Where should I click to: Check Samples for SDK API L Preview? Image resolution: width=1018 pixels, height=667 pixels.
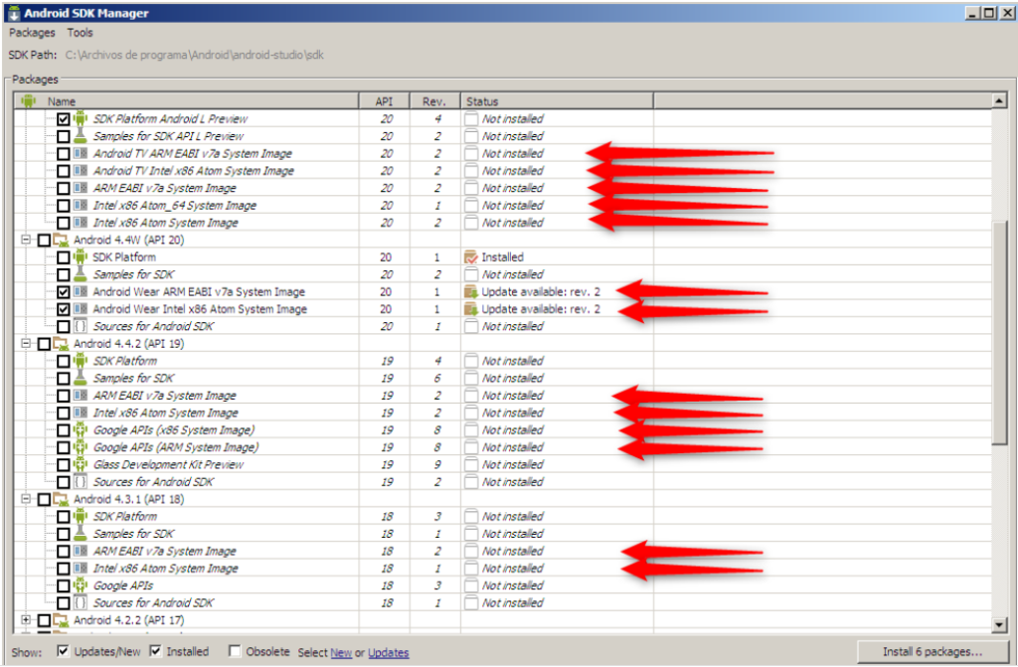[63, 136]
